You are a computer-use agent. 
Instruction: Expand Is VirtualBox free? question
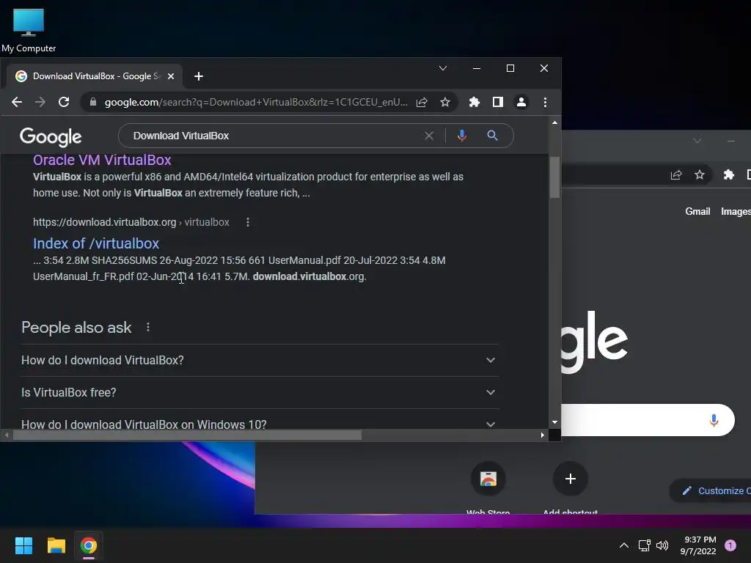[260, 393]
